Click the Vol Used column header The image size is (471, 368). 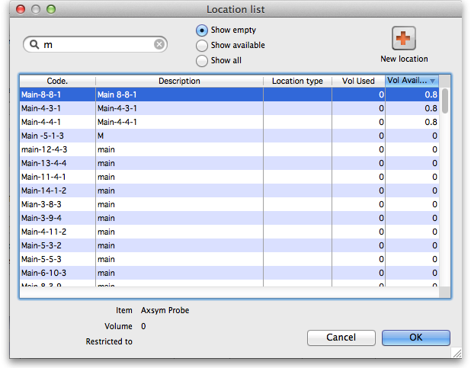358,81
